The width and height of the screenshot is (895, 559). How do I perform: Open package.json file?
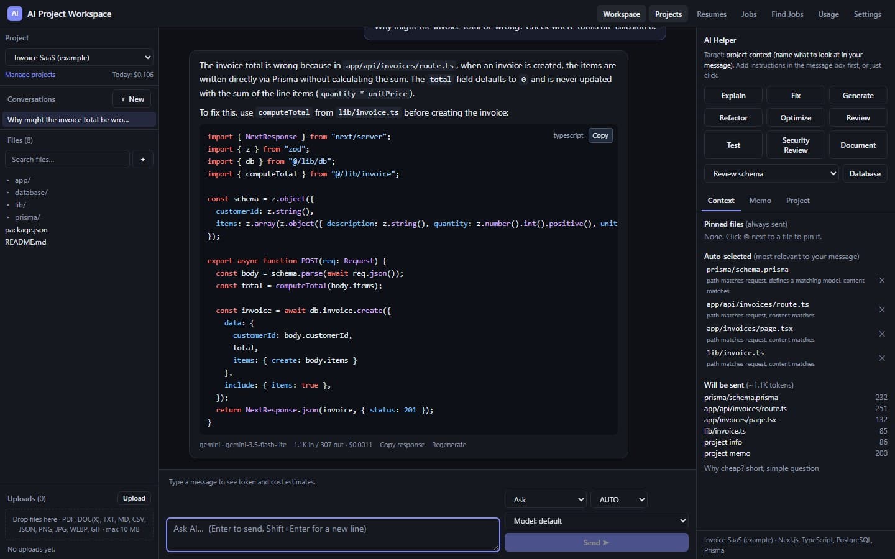[26, 230]
